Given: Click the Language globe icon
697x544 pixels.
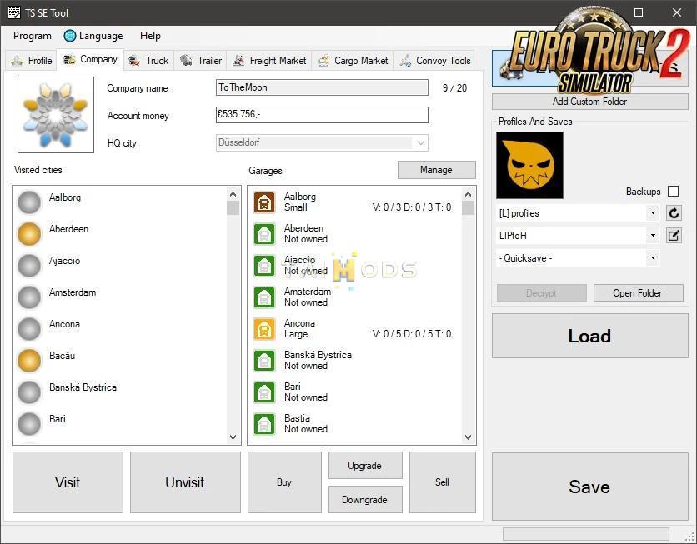Looking at the screenshot, I should (70, 36).
